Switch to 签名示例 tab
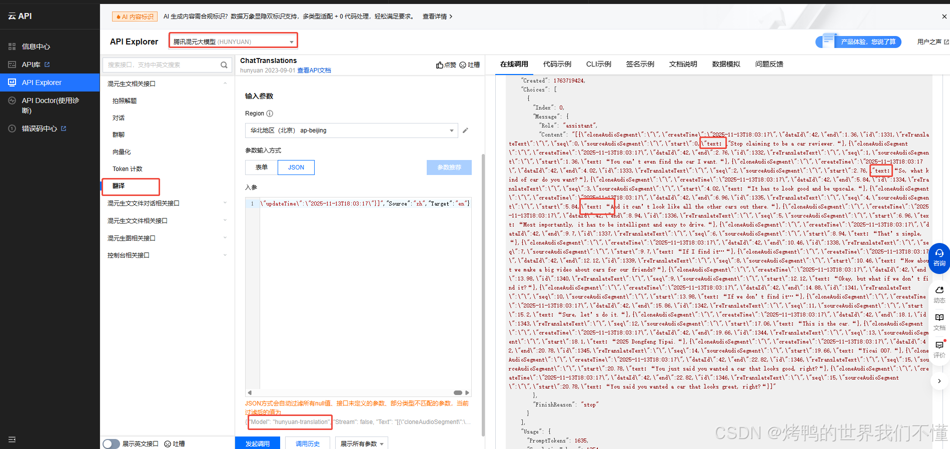 [x=640, y=64]
